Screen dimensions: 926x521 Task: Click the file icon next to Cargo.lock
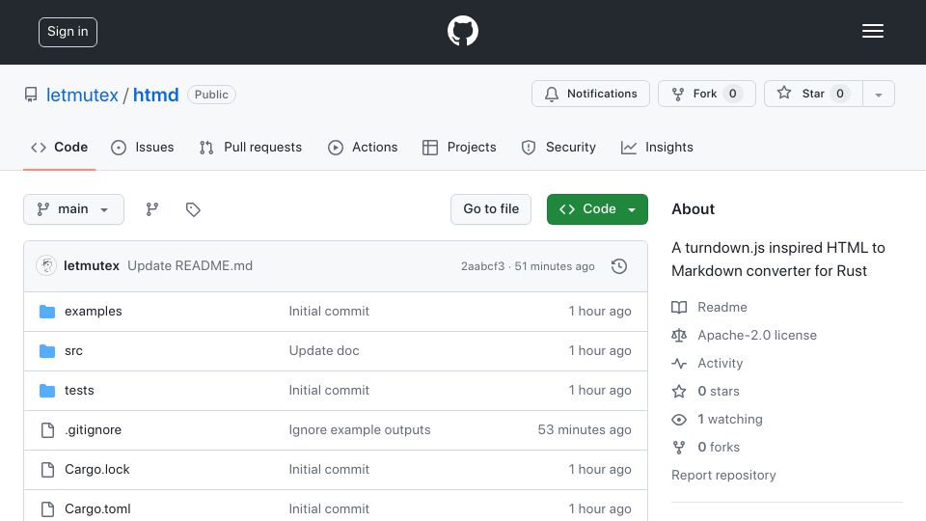pos(47,470)
